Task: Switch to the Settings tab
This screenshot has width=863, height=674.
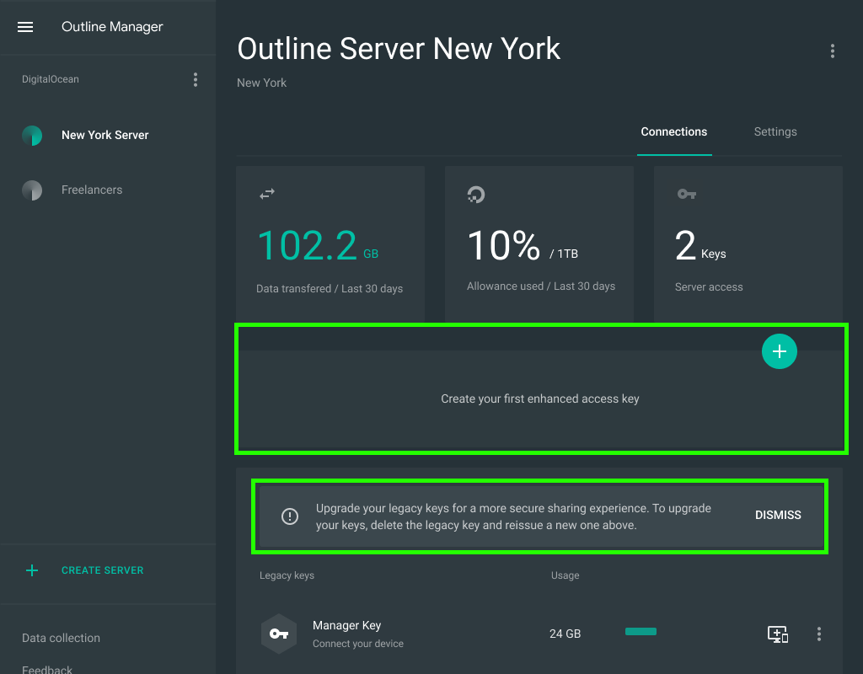Action: (775, 131)
